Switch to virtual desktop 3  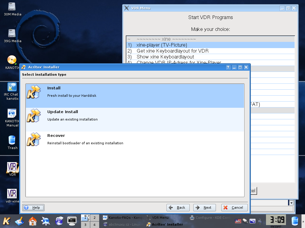(x=85, y=225)
